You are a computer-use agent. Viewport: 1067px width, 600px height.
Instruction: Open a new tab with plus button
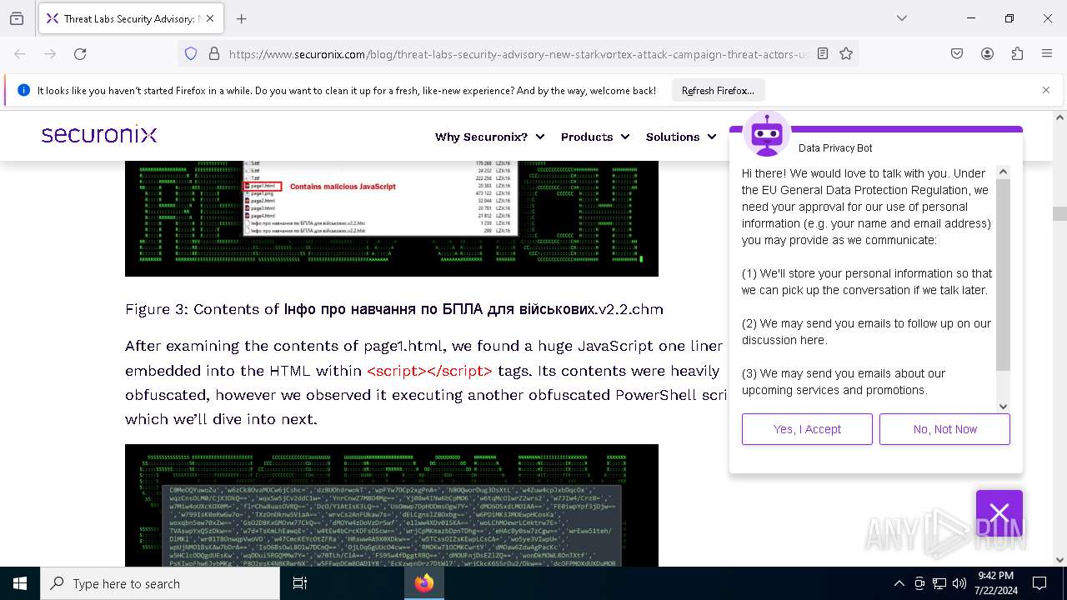(242, 18)
